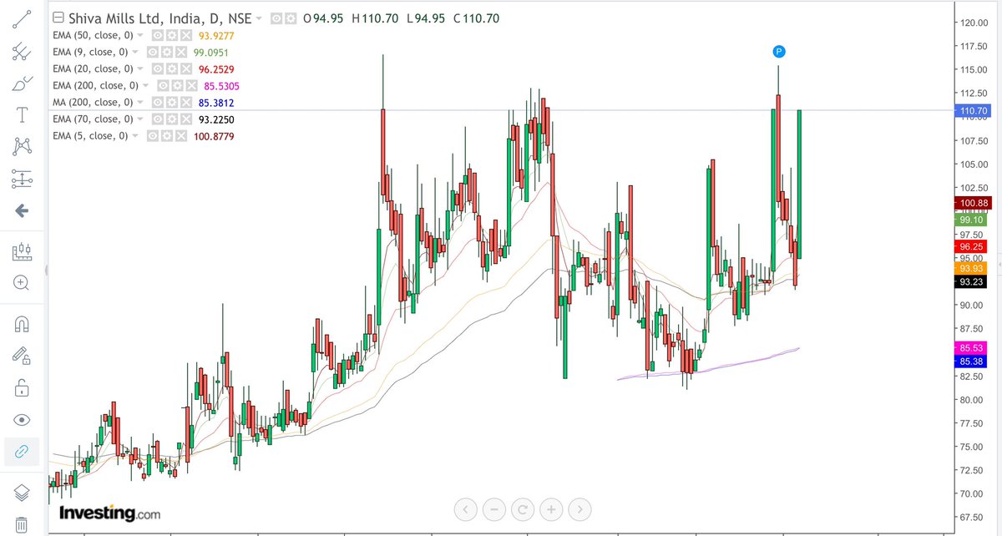The height and width of the screenshot is (536, 1002).
Task: Open EMA 200 settings gear
Action: [177, 85]
